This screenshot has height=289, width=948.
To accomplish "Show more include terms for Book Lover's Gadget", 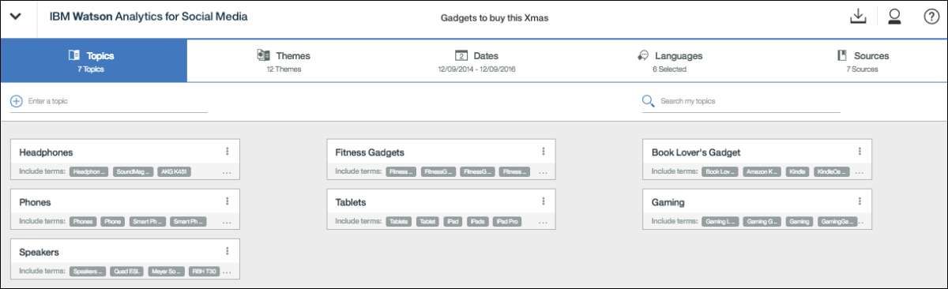I will (859, 171).
